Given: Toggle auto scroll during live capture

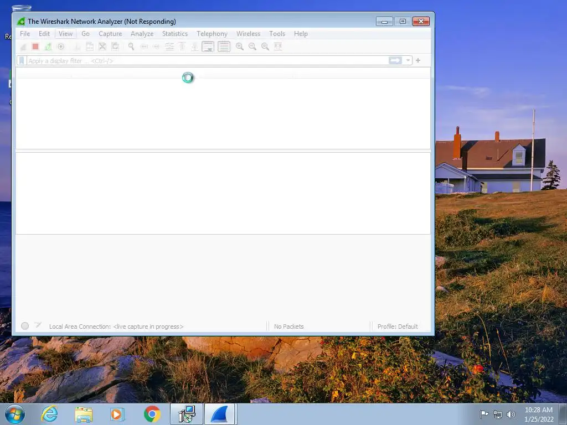Looking at the screenshot, I should point(208,46).
